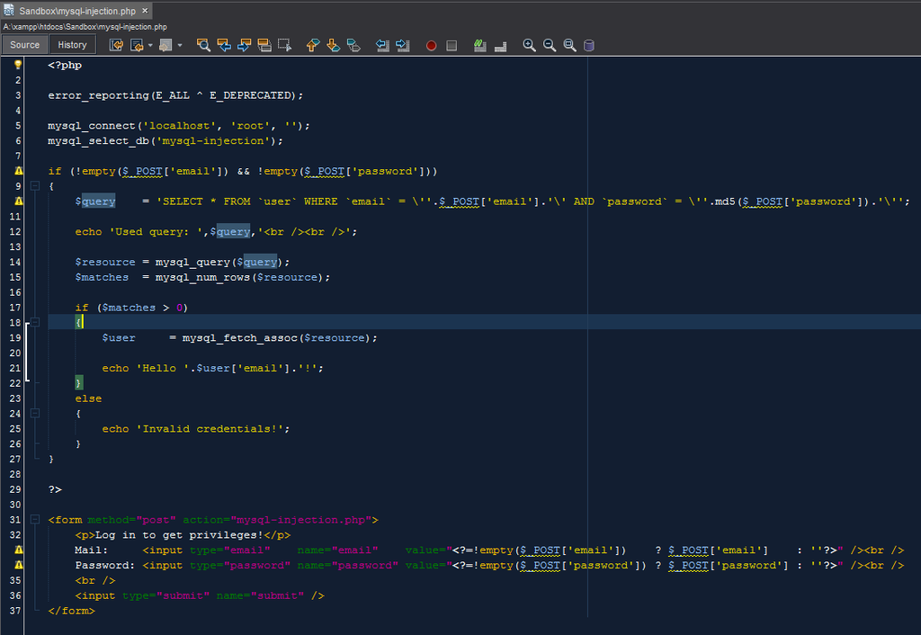The height and width of the screenshot is (635, 921).
Task: Click the Stop Macro Recording icon
Action: (452, 44)
